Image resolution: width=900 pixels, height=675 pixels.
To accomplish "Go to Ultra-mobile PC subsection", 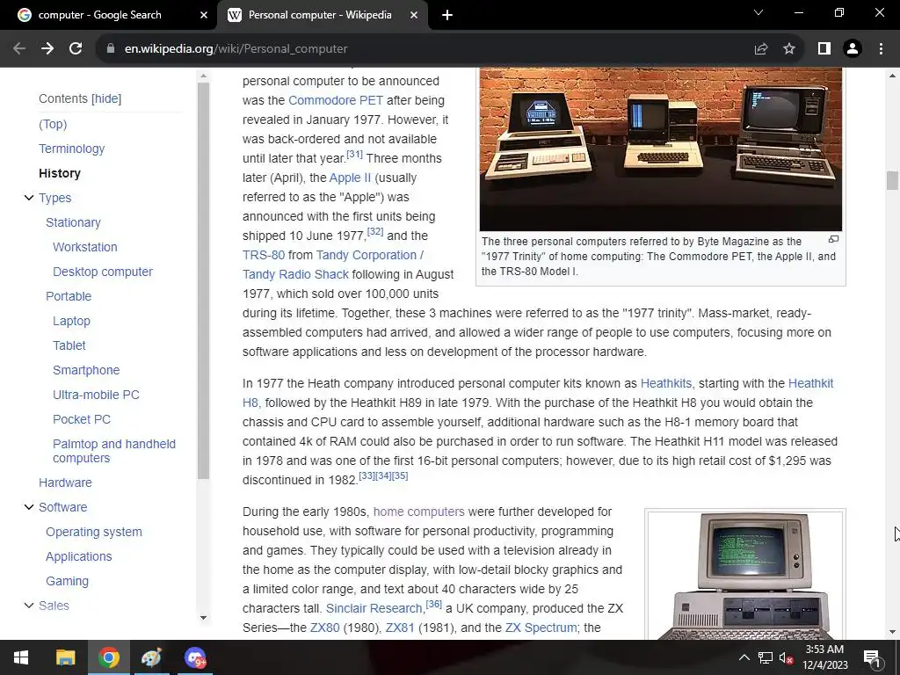I will 96,396.
